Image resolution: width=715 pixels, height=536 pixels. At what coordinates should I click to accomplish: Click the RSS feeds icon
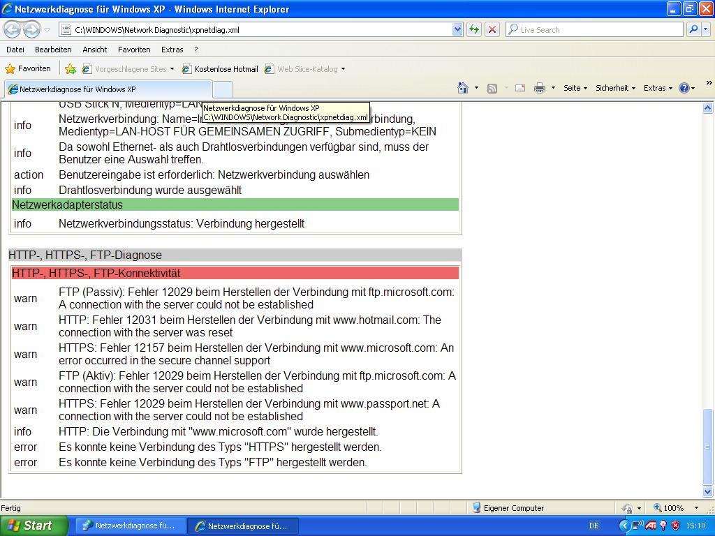(492, 89)
